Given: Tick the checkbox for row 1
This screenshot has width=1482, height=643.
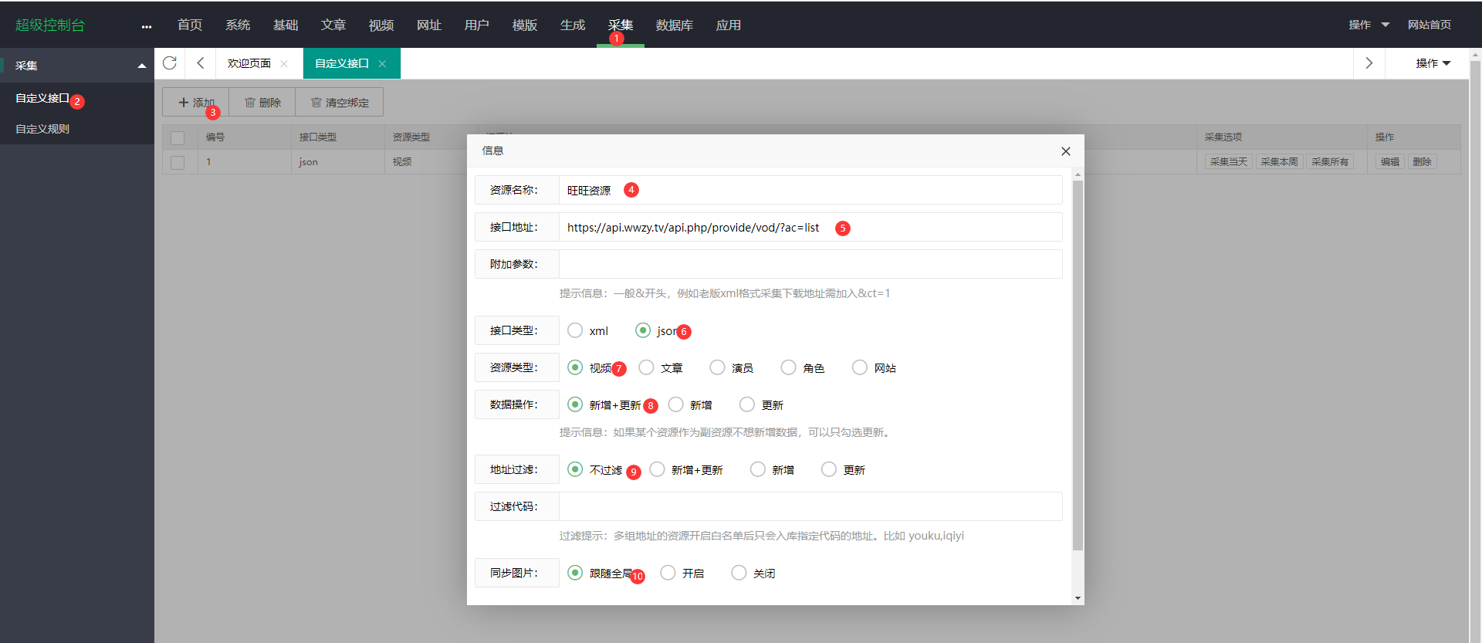Looking at the screenshot, I should click(178, 162).
